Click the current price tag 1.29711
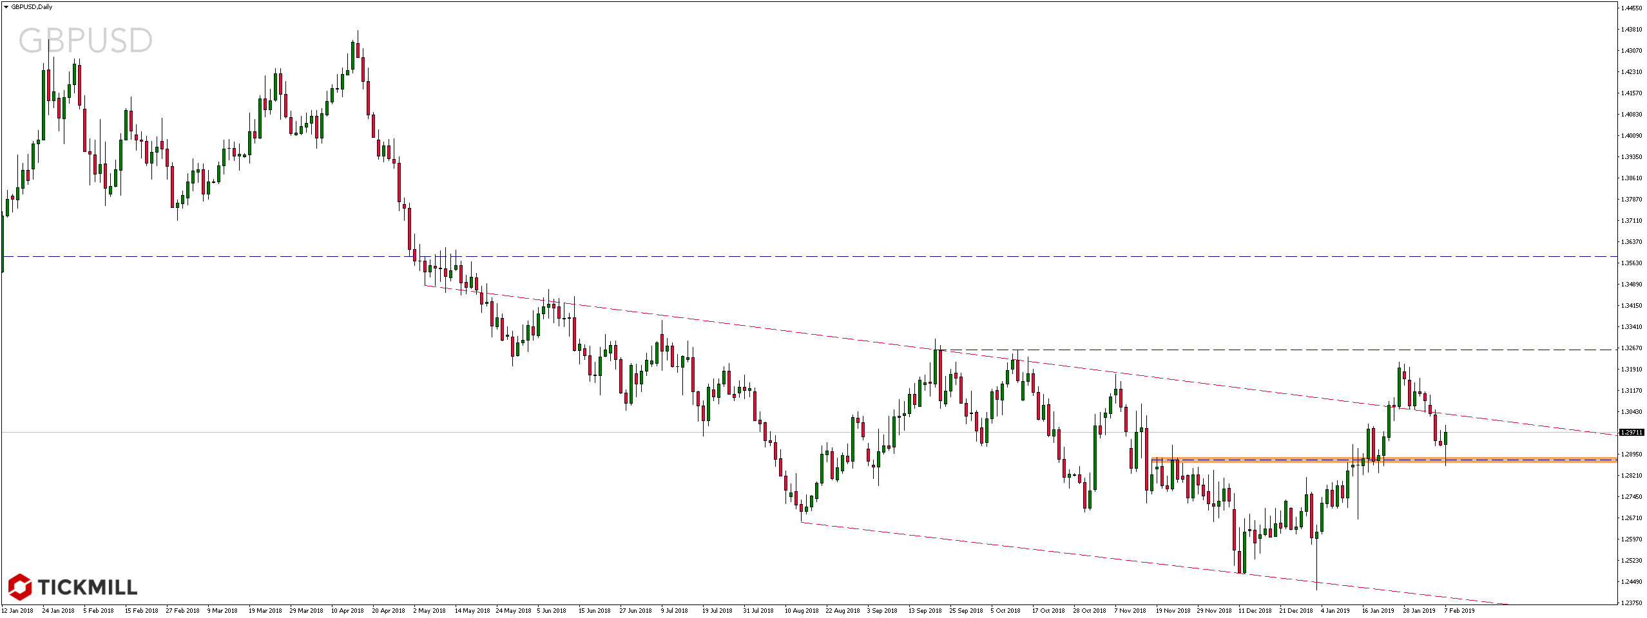1647x618 pixels. 1631,433
